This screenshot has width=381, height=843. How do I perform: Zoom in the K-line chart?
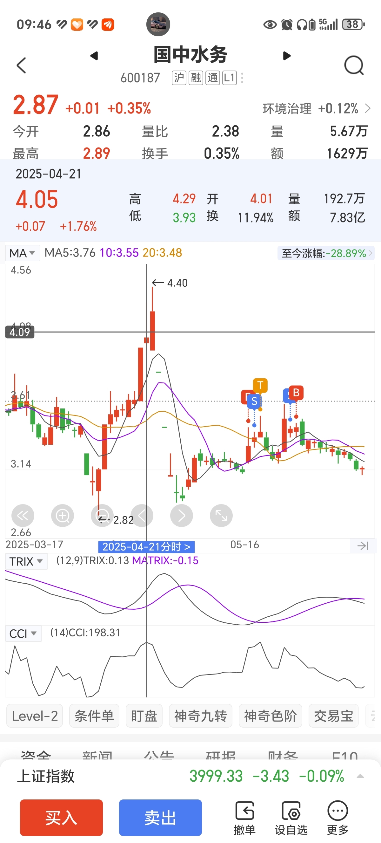coord(63,516)
